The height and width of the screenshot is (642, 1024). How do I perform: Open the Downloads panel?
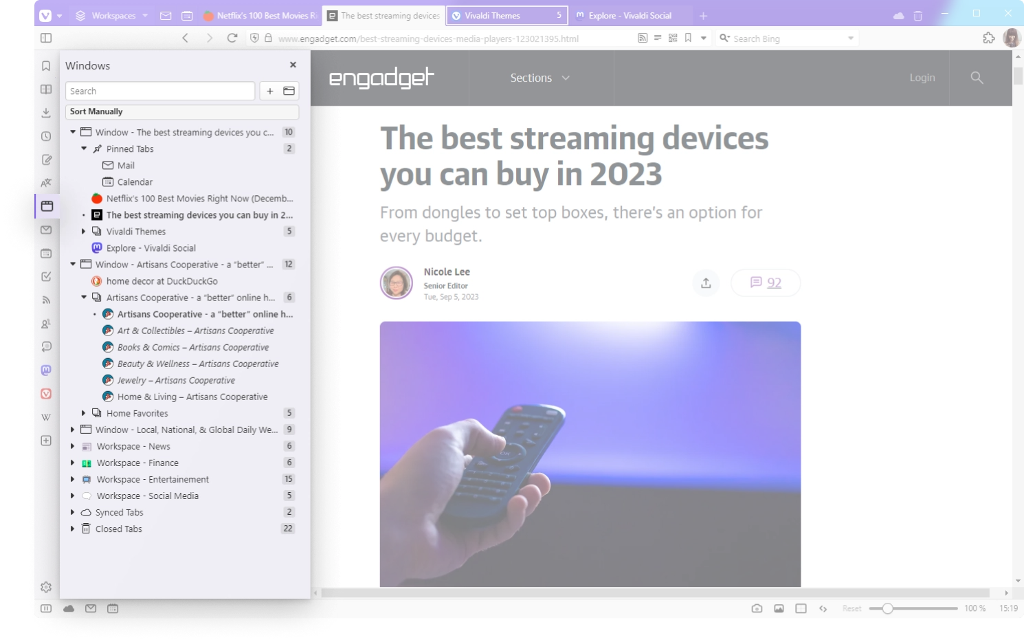click(46, 113)
